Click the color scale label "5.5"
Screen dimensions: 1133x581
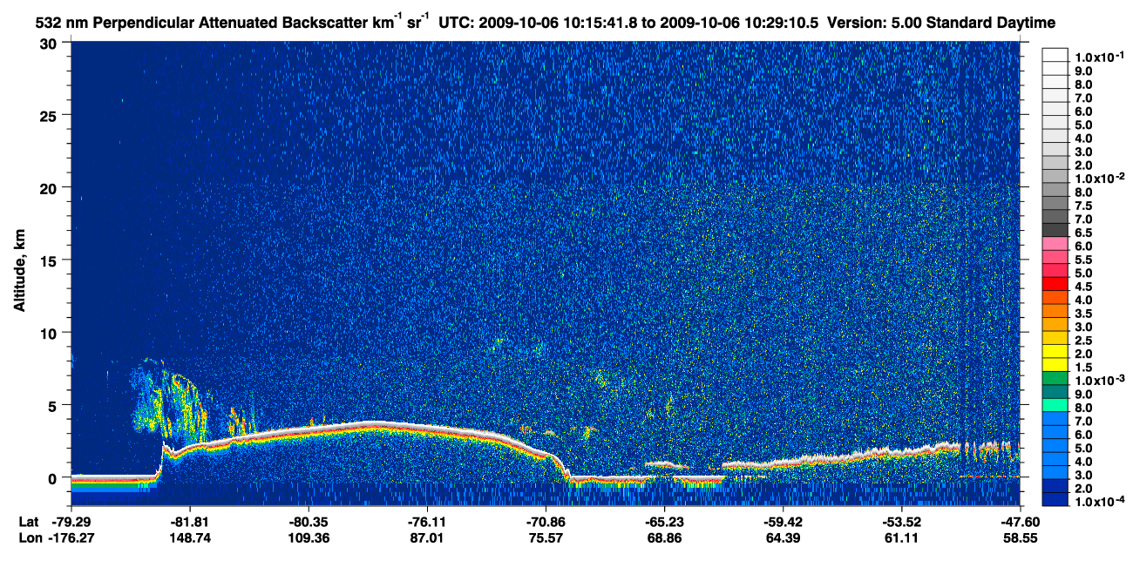[x=1082, y=260]
